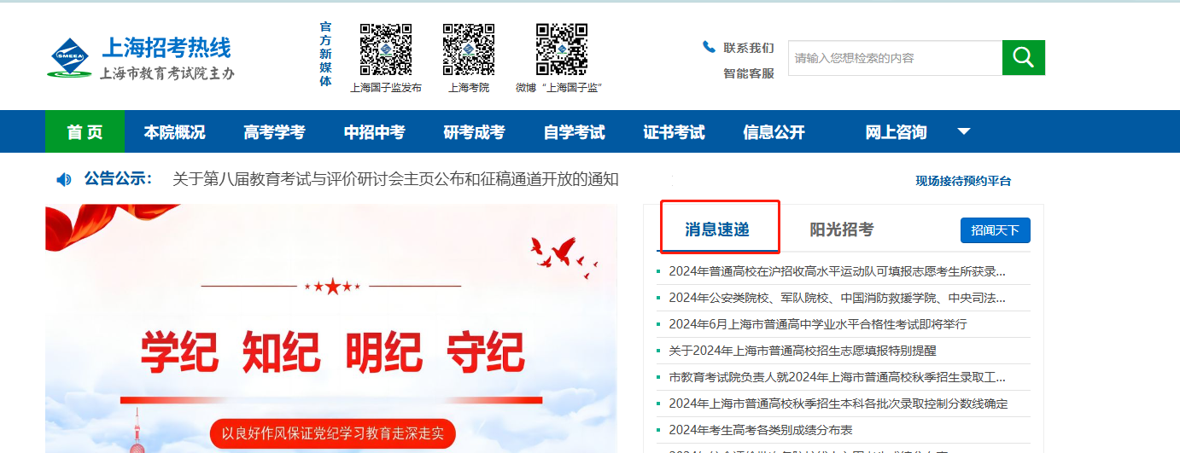1180x453 pixels.
Task: Open the 现场接待预约平台 link
Action: coord(963,181)
